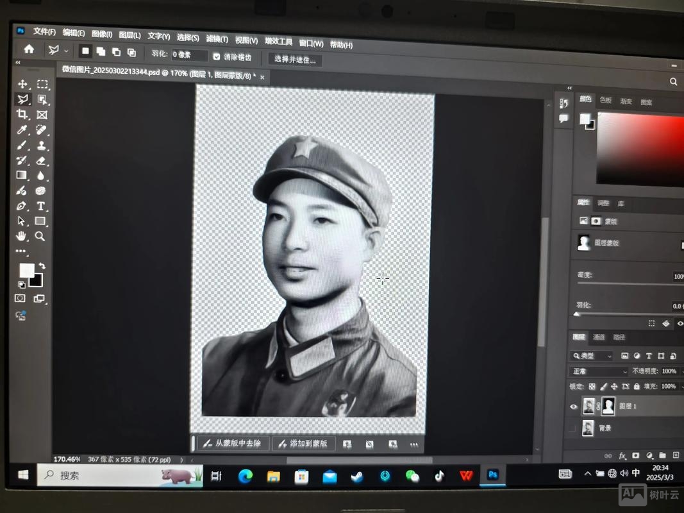The width and height of the screenshot is (684, 513).
Task: Select the Crop tool
Action: (x=22, y=115)
